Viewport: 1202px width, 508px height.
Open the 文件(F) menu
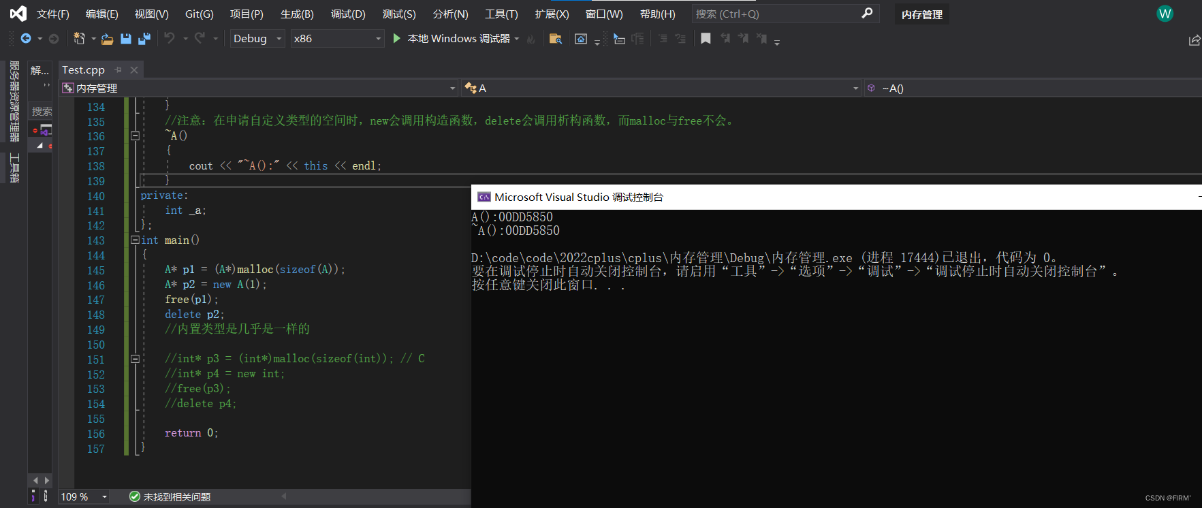pyautogui.click(x=53, y=14)
